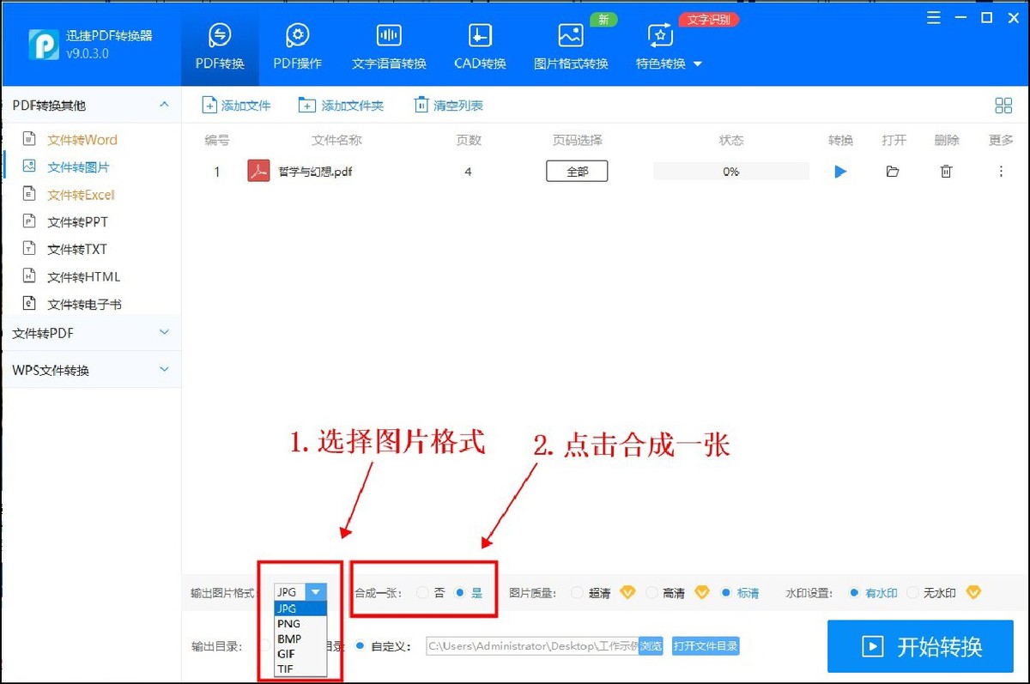Viewport: 1030px width, 684px height.
Task: Open the file location folder icon in the row
Action: coord(893,171)
